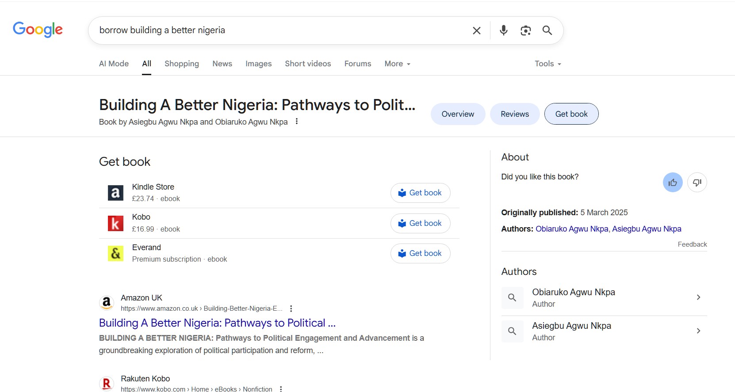
Task: Switch to the Images tab
Action: point(258,64)
